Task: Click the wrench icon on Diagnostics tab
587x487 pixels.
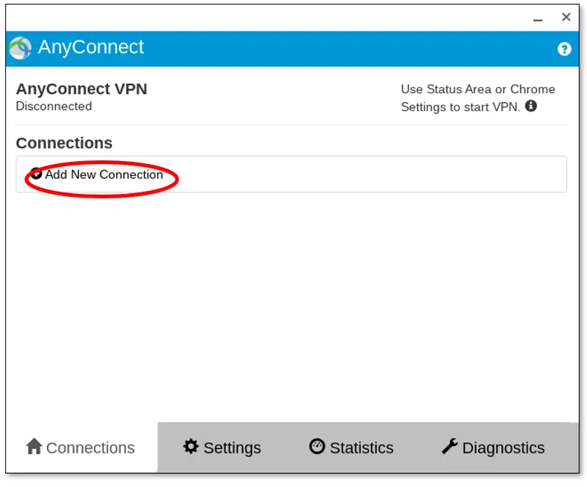Action: 449,447
